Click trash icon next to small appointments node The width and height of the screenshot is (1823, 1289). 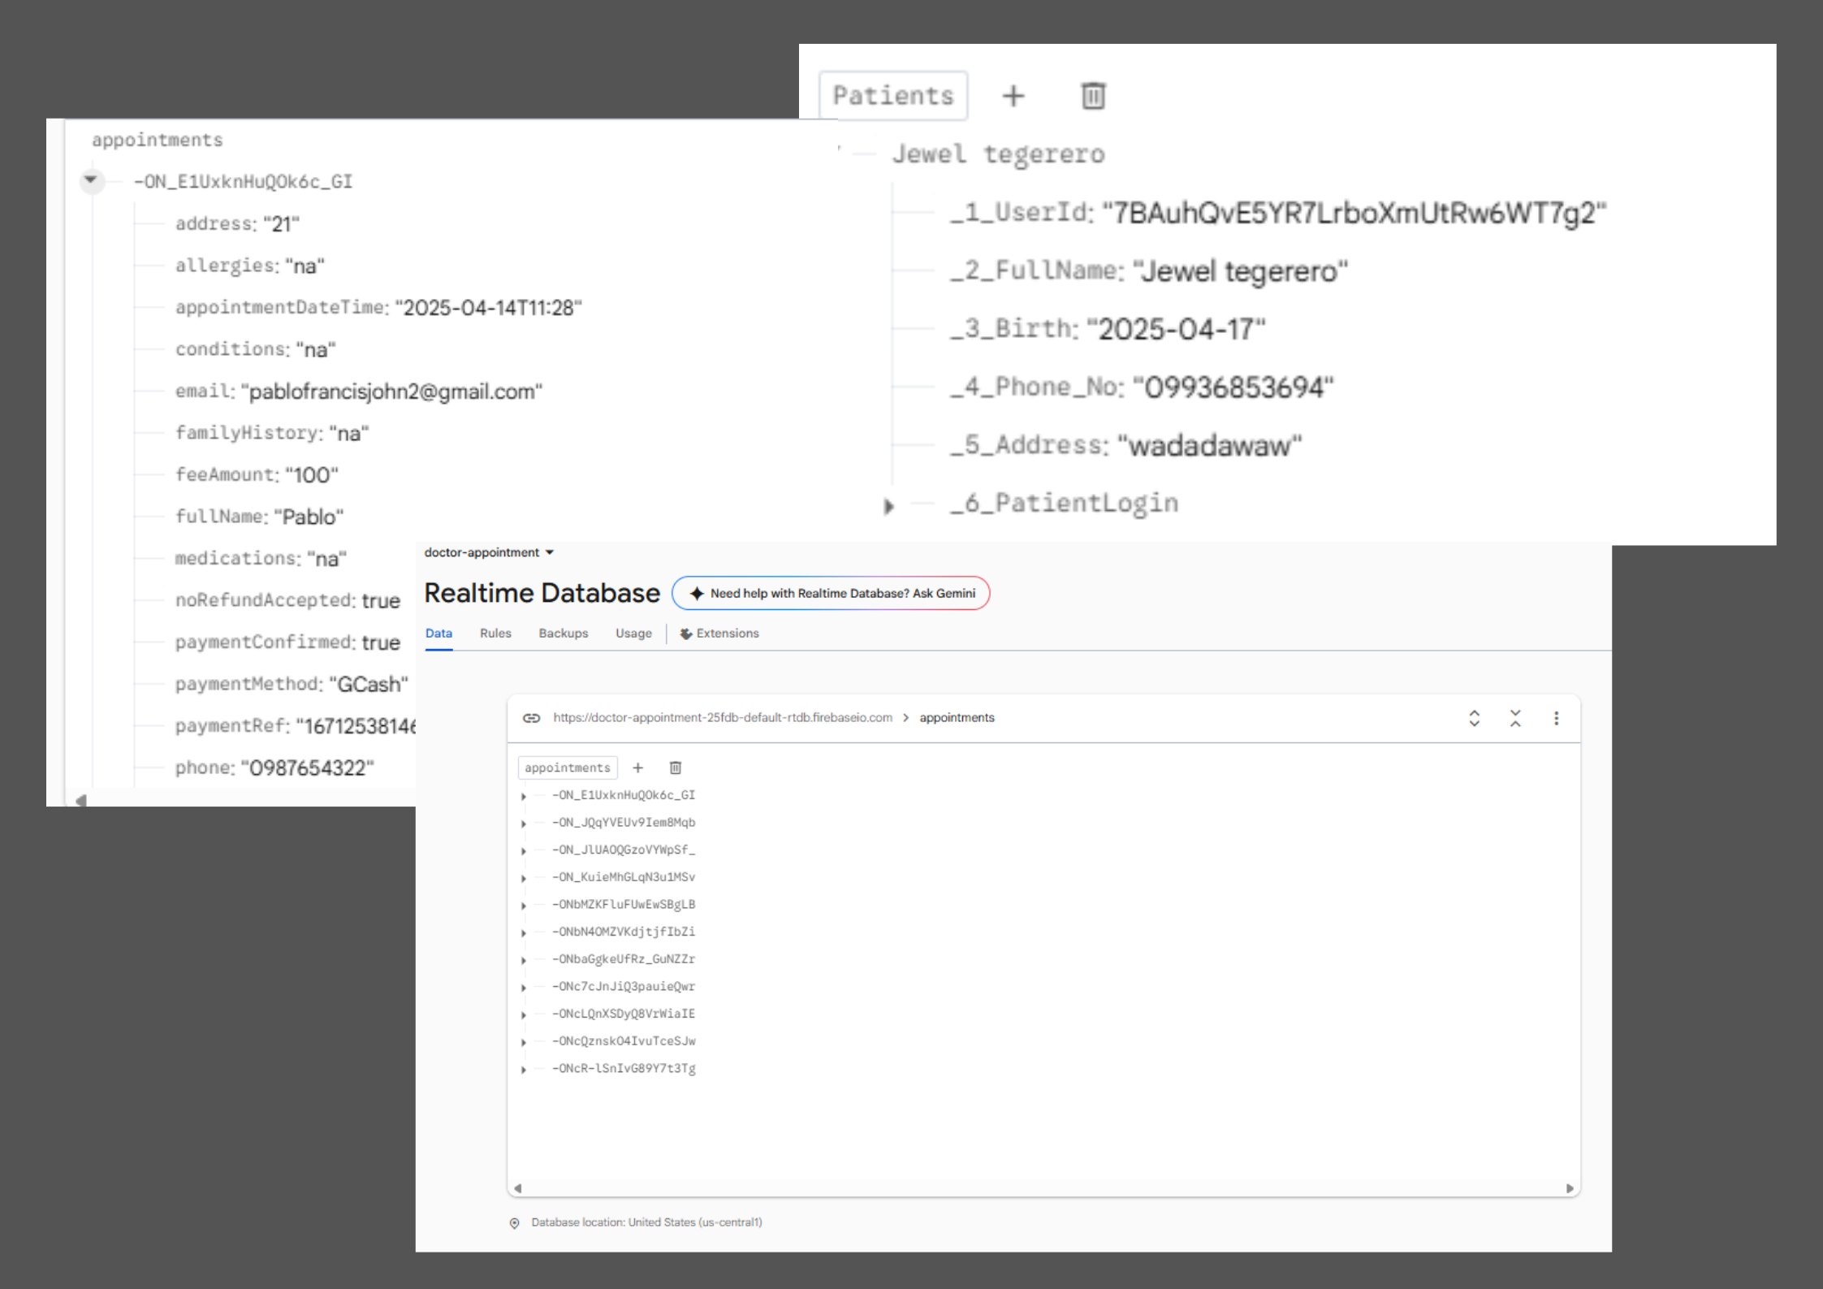pyautogui.click(x=675, y=768)
